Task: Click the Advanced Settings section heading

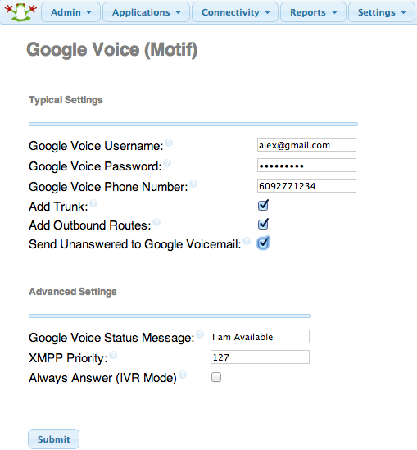Action: click(73, 292)
